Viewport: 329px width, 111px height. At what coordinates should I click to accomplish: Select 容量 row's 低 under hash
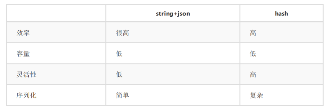coord(253,54)
